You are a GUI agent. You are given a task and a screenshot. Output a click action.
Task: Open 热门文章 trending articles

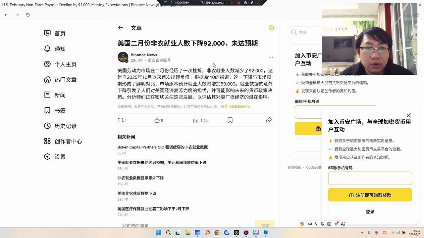(60, 80)
